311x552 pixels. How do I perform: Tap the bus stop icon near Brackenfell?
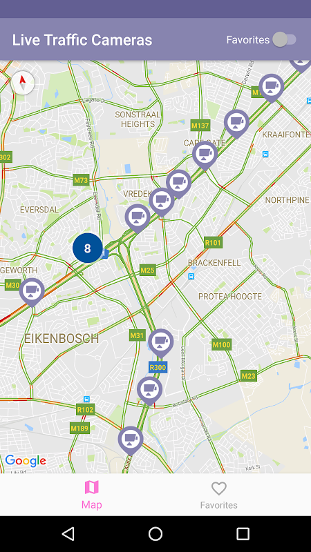click(x=191, y=277)
